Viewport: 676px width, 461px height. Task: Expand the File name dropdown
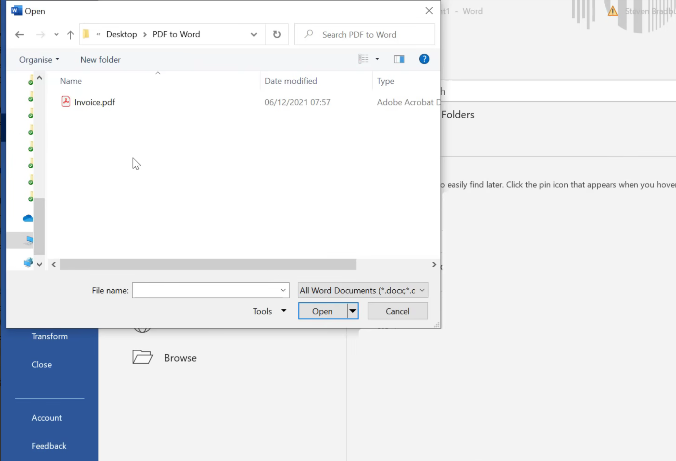coord(283,290)
